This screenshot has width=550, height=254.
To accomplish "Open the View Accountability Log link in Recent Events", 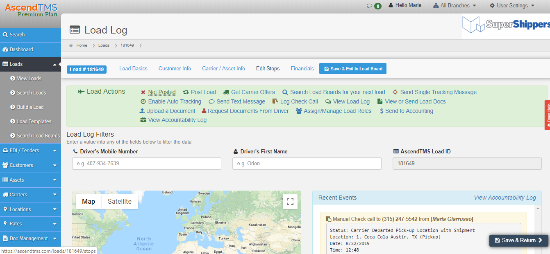I will tap(505, 198).
